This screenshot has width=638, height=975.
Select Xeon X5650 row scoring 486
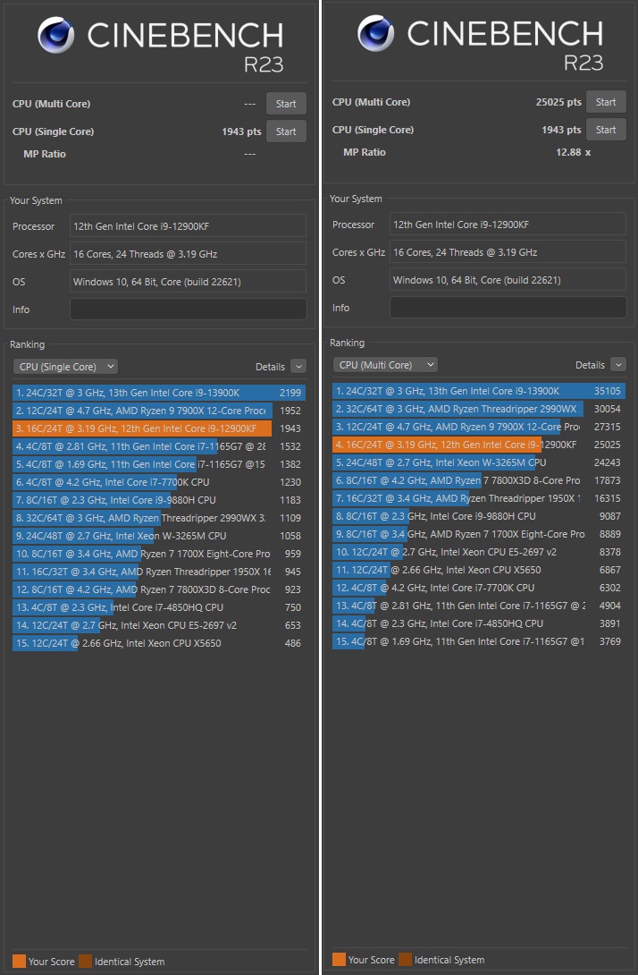click(x=158, y=643)
